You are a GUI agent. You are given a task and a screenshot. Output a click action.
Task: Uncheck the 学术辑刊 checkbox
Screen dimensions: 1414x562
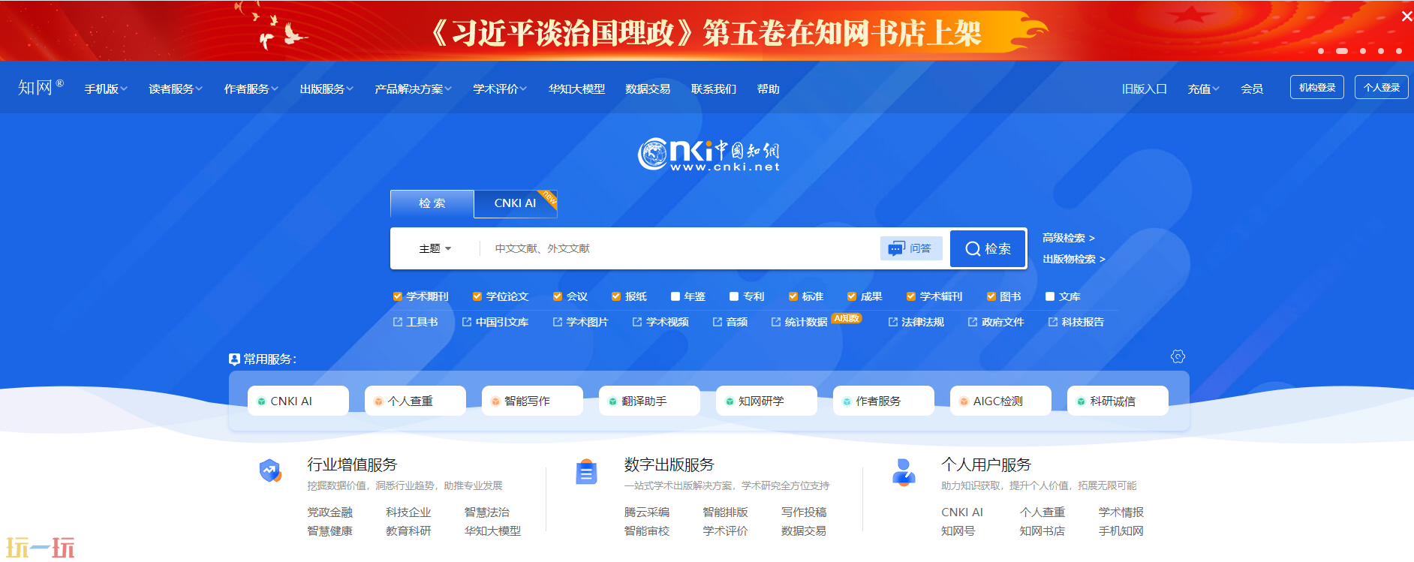[911, 296]
